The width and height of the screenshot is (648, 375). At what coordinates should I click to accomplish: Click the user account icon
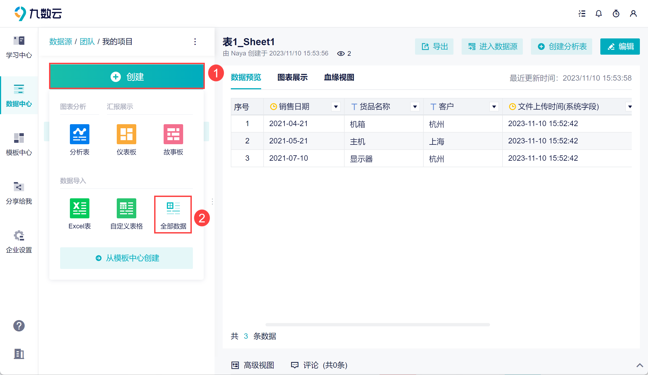click(x=633, y=14)
